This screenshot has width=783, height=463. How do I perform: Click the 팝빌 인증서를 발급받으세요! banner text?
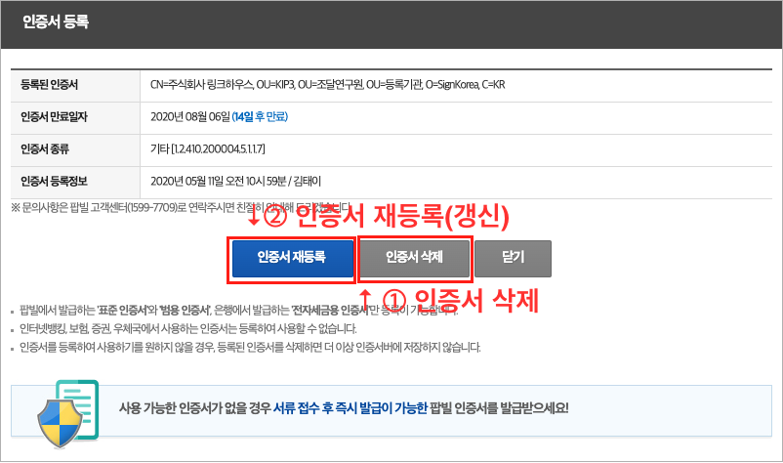[499, 408]
